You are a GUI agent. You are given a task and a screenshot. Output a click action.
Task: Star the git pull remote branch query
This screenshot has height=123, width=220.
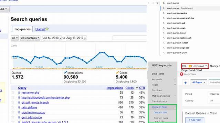pyautogui.click(x=13, y=102)
